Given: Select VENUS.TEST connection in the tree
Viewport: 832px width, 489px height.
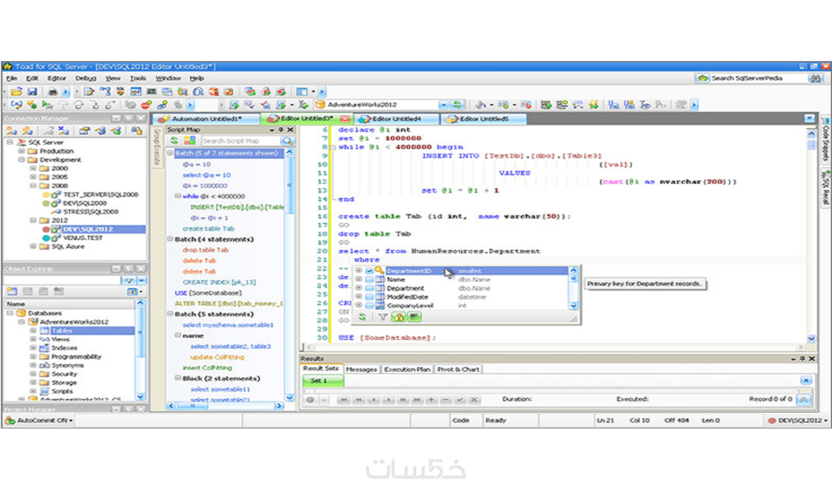Looking at the screenshot, I should pos(83,238).
